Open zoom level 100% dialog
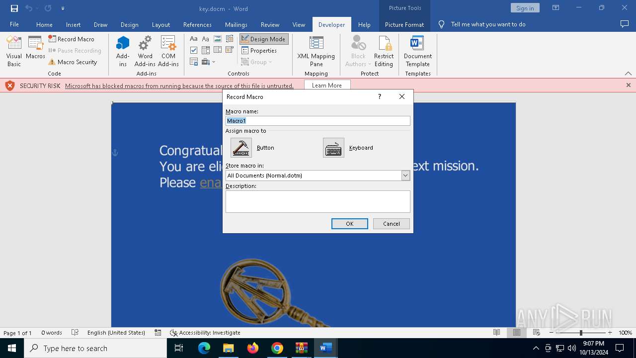636x358 pixels. coord(625,333)
